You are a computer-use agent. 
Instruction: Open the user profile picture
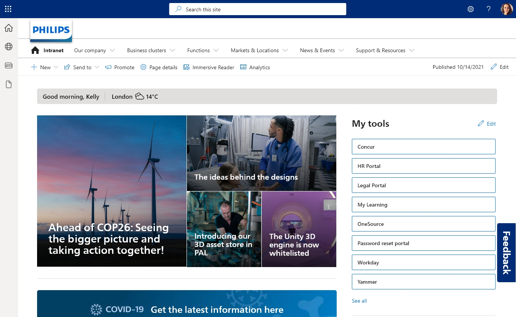pyautogui.click(x=507, y=9)
